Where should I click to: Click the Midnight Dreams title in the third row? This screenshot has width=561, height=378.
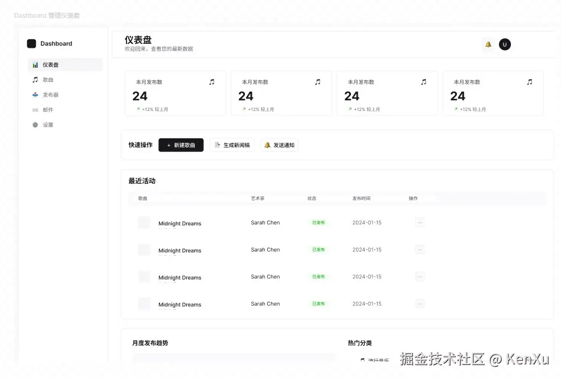[x=179, y=277]
